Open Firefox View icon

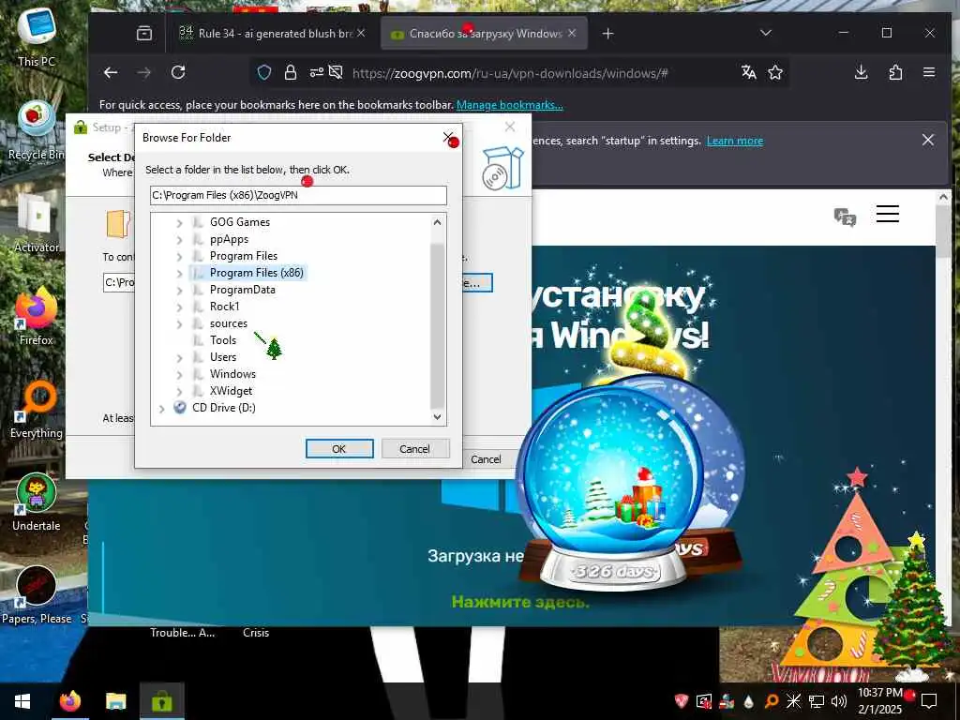pyautogui.click(x=144, y=34)
